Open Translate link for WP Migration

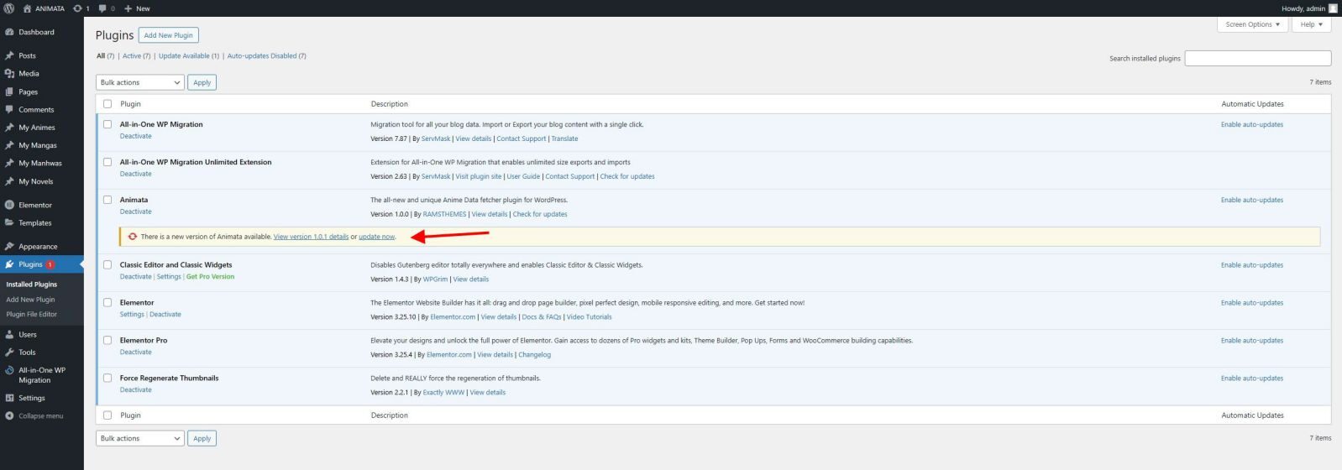[x=564, y=138]
